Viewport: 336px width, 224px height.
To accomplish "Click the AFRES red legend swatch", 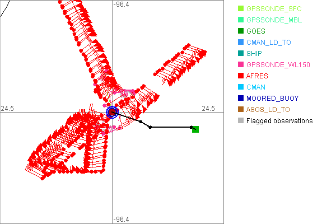I will (x=241, y=76).
